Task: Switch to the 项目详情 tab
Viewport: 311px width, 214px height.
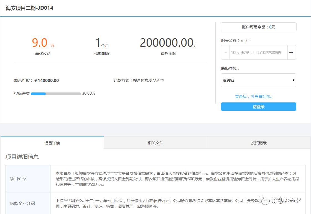Action: pyautogui.click(x=52, y=143)
